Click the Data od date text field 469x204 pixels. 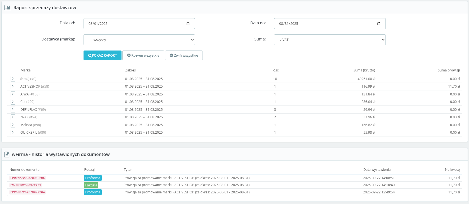pyautogui.click(x=134, y=24)
